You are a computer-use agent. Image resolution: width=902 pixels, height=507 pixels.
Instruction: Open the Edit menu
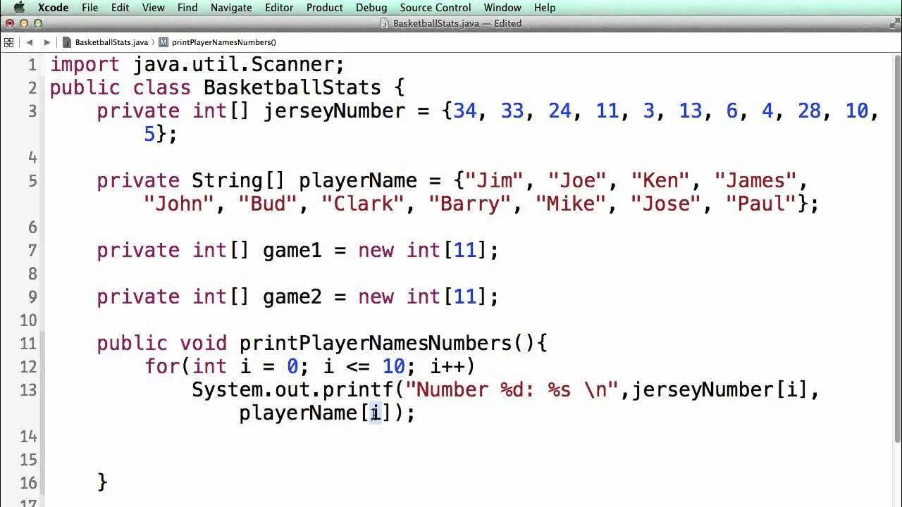121,8
